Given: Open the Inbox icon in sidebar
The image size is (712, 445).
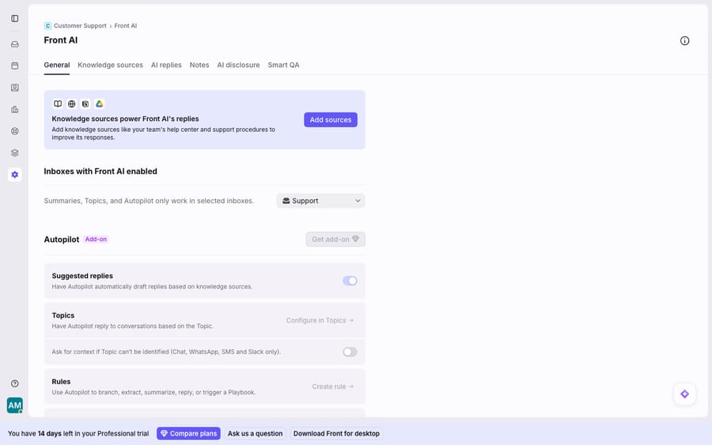Looking at the screenshot, I should (x=14, y=44).
